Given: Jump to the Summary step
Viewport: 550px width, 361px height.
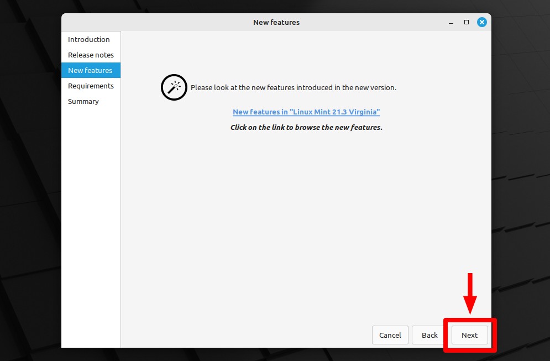Looking at the screenshot, I should (x=91, y=101).
